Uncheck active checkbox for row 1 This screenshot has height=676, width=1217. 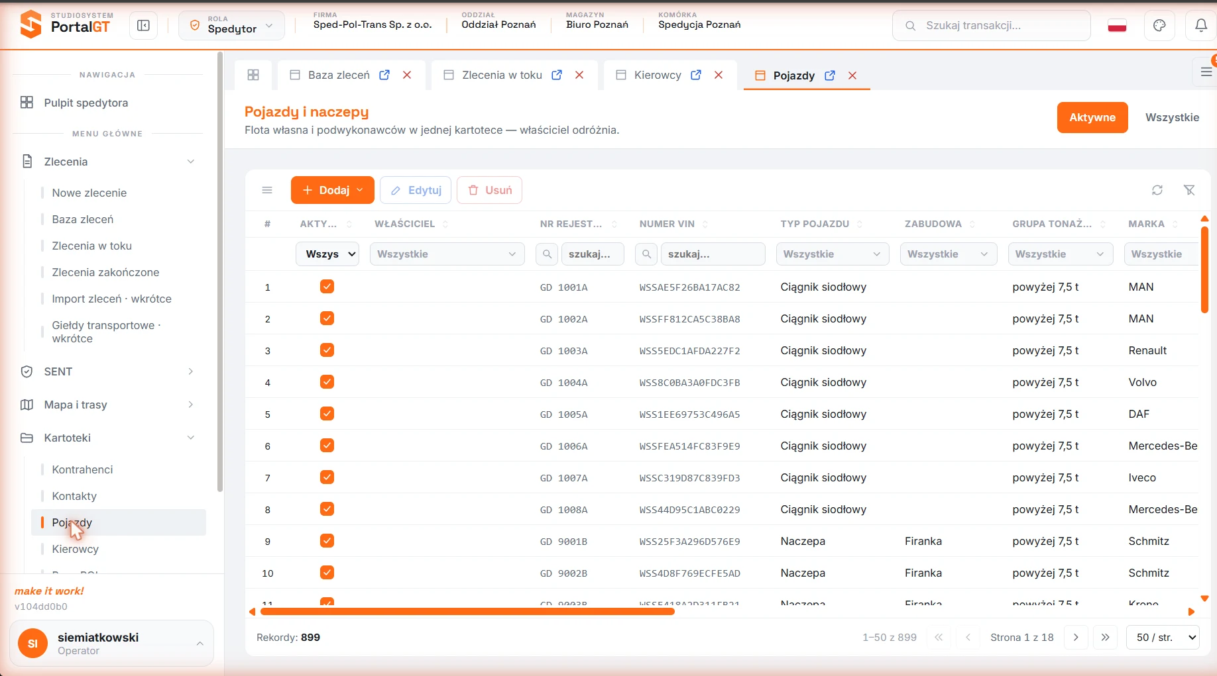(x=327, y=287)
